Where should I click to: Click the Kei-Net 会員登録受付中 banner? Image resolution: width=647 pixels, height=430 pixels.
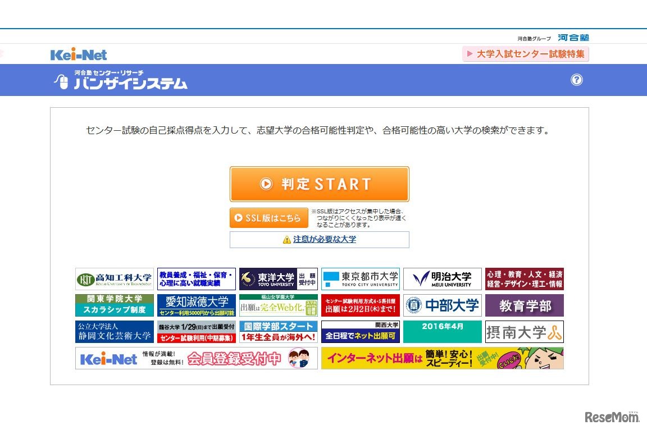click(197, 358)
